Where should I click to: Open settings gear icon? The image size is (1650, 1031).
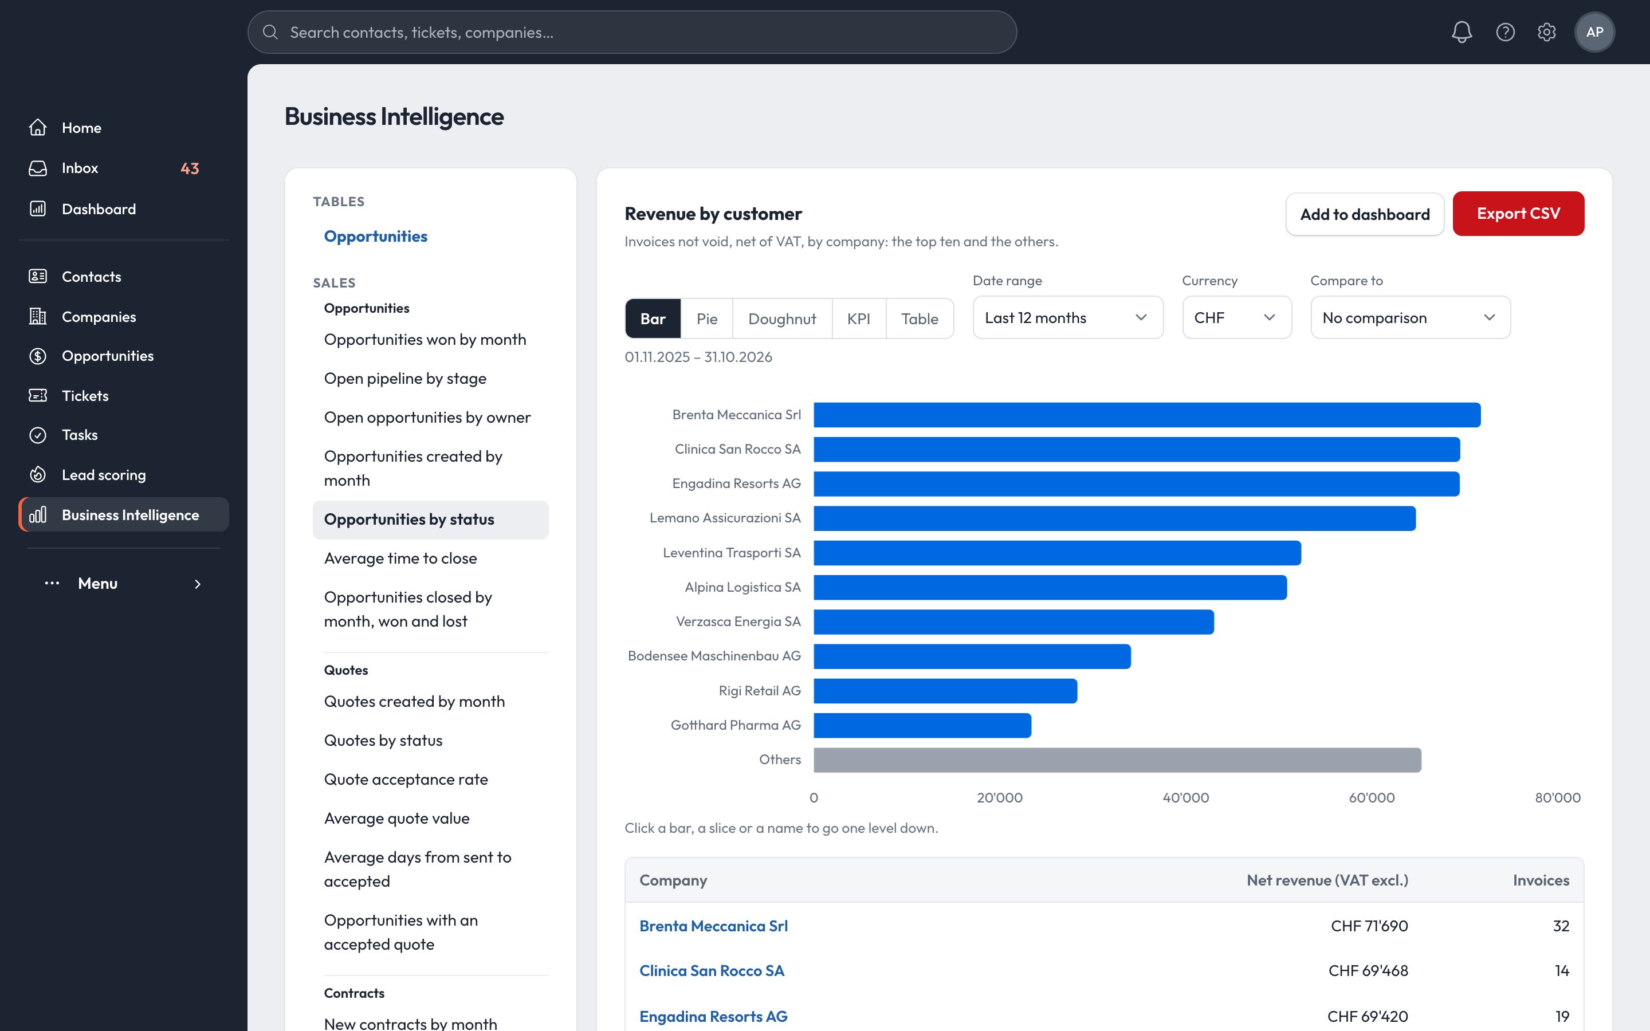click(x=1546, y=32)
